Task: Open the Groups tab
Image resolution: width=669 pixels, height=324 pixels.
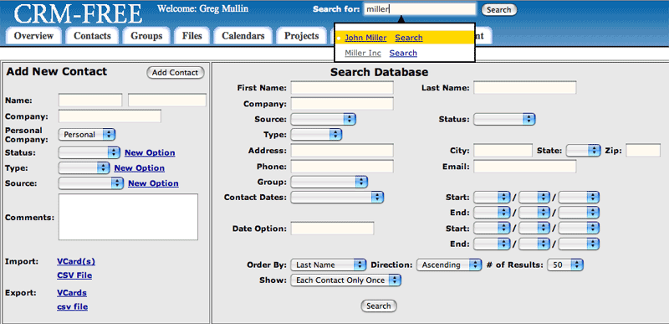Action: 146,36
